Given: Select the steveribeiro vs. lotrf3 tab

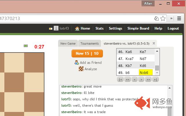Looking at the screenshot, I should (126, 43).
